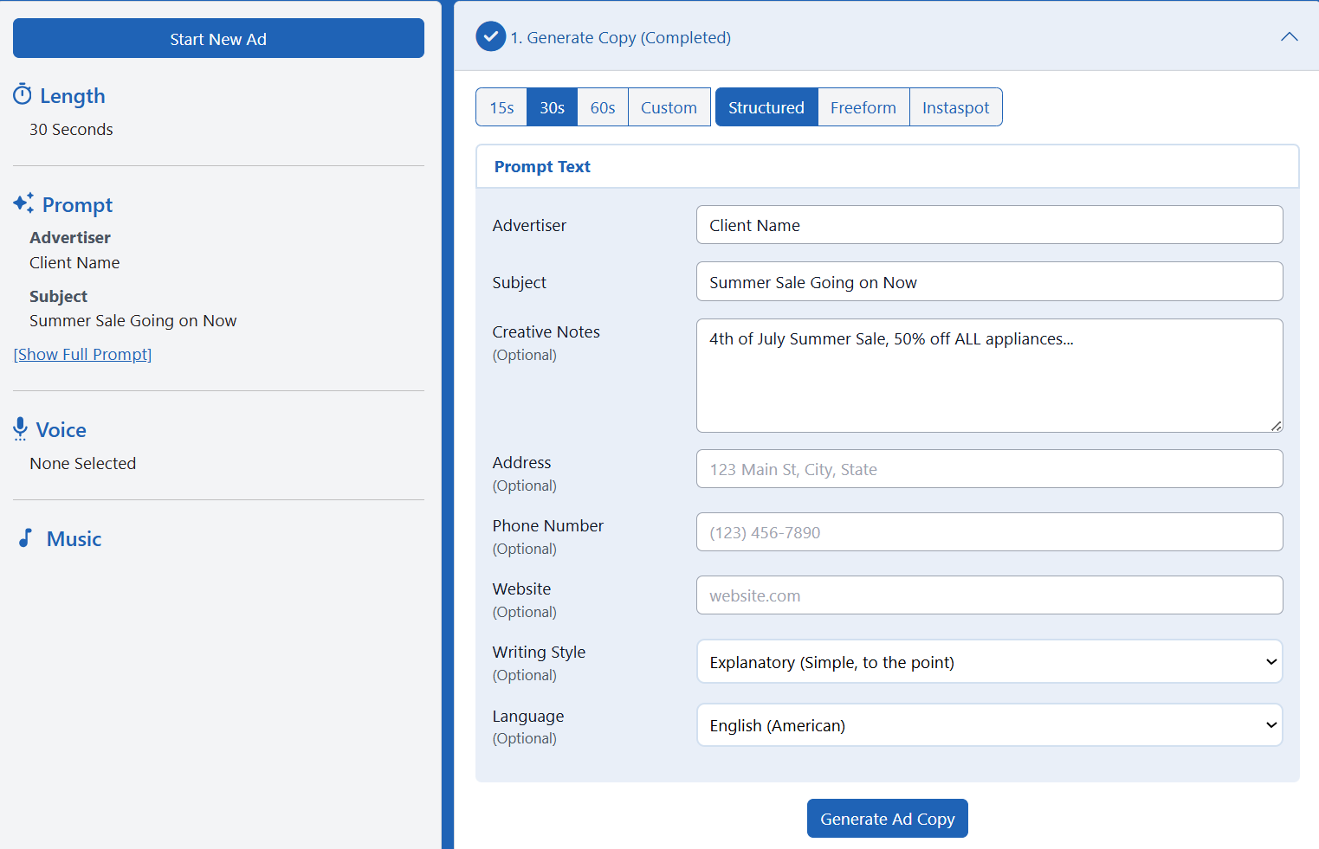Click the microphone Voice icon
1319x849 pixels.
click(x=21, y=428)
